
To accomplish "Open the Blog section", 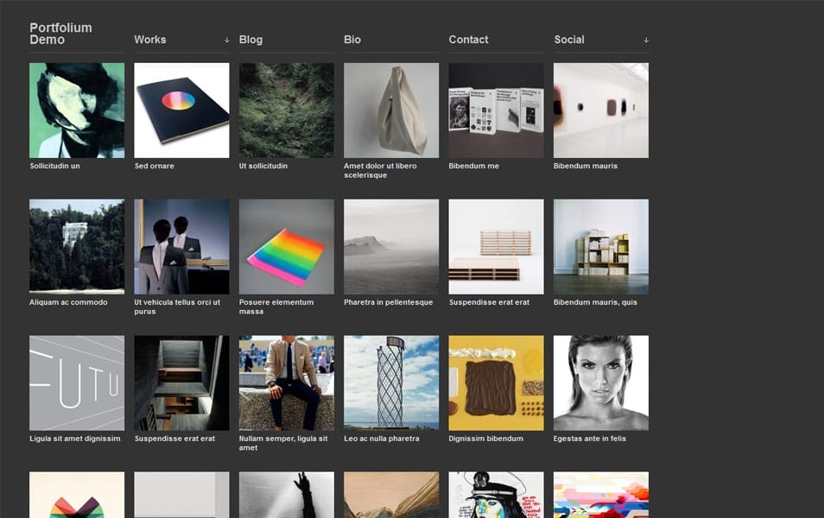I will 250,40.
